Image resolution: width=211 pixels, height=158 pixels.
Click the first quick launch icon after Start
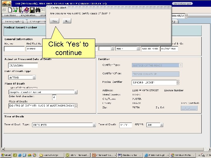(15, 155)
